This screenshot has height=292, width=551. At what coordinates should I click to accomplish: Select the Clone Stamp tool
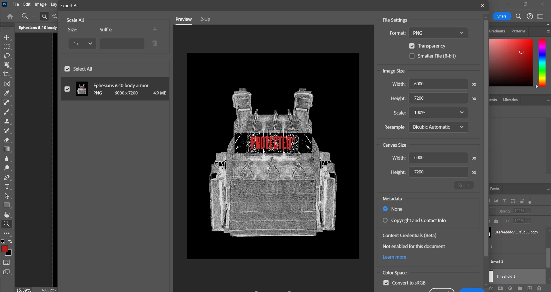point(7,121)
